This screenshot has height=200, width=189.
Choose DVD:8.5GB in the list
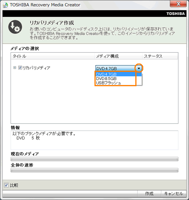coord(119,79)
